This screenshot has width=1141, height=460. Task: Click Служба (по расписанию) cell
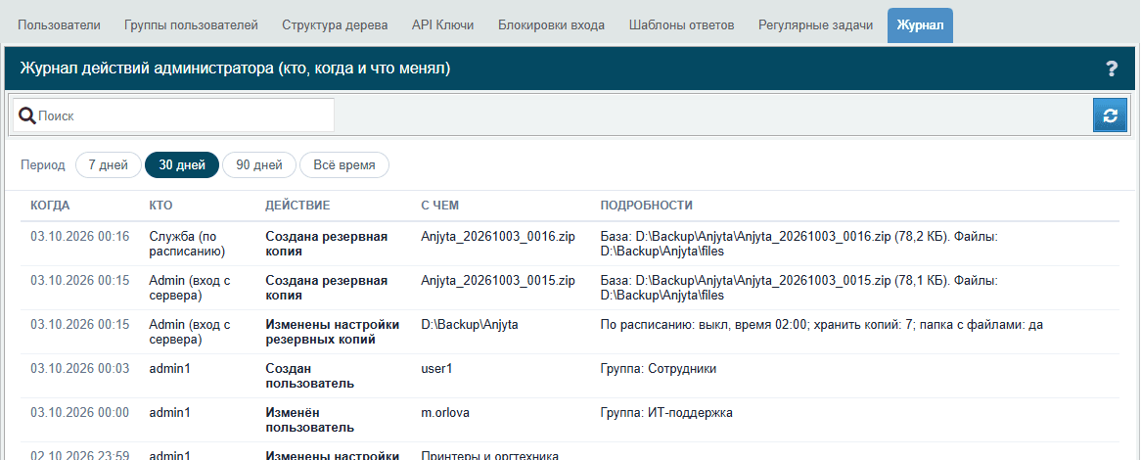pyautogui.click(x=187, y=244)
